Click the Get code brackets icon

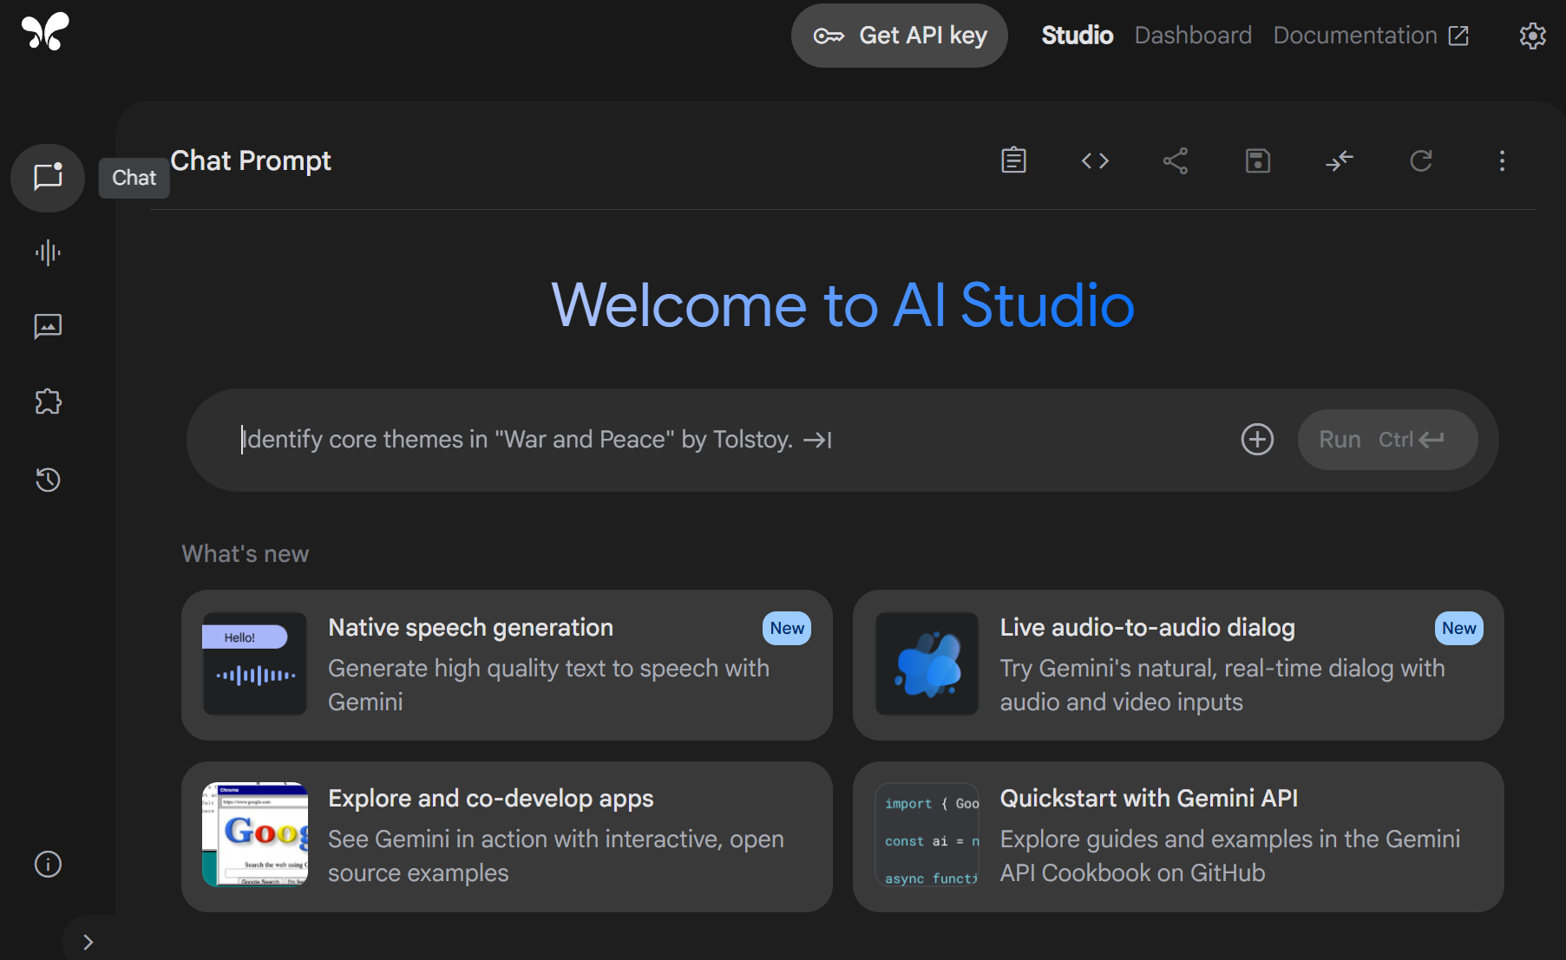coord(1095,160)
